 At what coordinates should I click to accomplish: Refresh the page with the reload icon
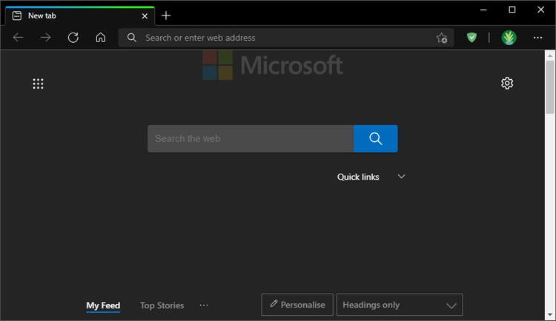(x=73, y=38)
